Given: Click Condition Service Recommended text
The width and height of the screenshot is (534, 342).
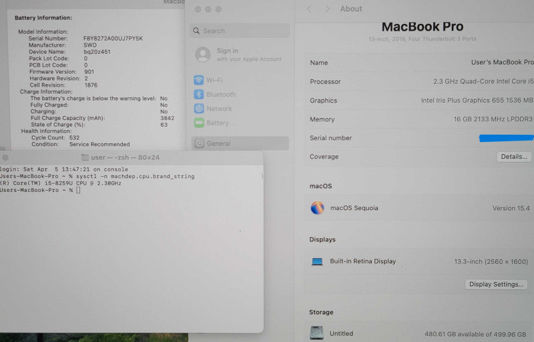Looking at the screenshot, I should coord(99,144).
